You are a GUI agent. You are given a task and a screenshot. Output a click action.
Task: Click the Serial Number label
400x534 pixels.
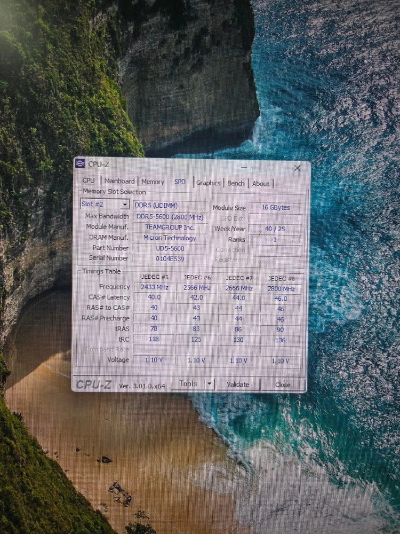(x=108, y=258)
